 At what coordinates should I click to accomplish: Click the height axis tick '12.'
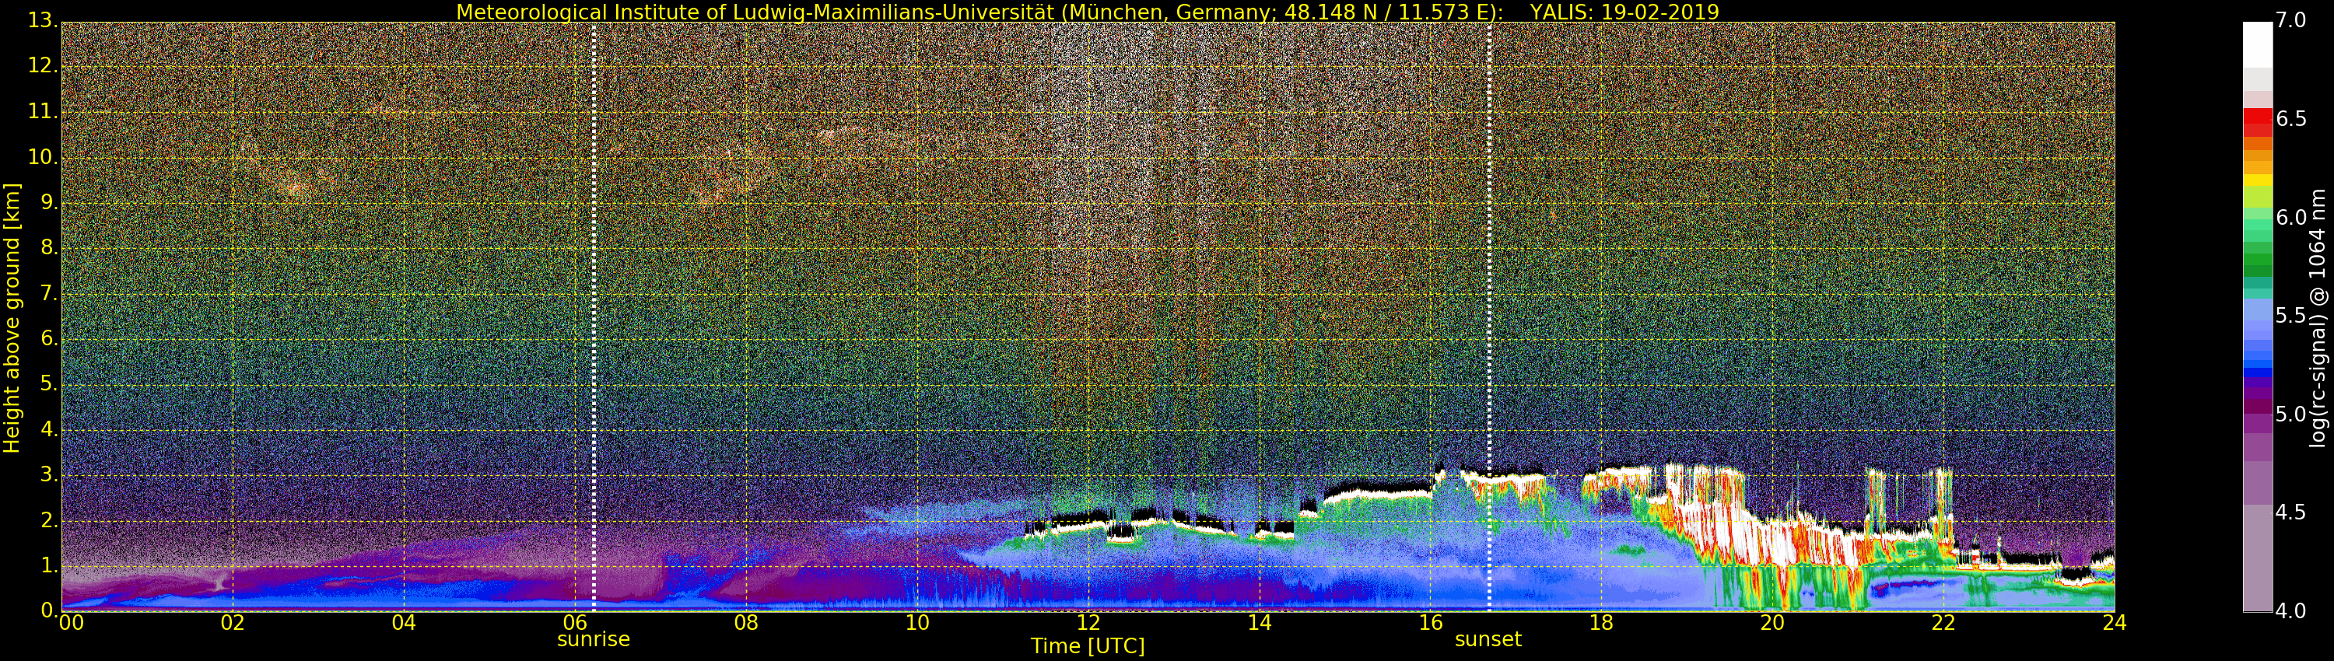42,65
